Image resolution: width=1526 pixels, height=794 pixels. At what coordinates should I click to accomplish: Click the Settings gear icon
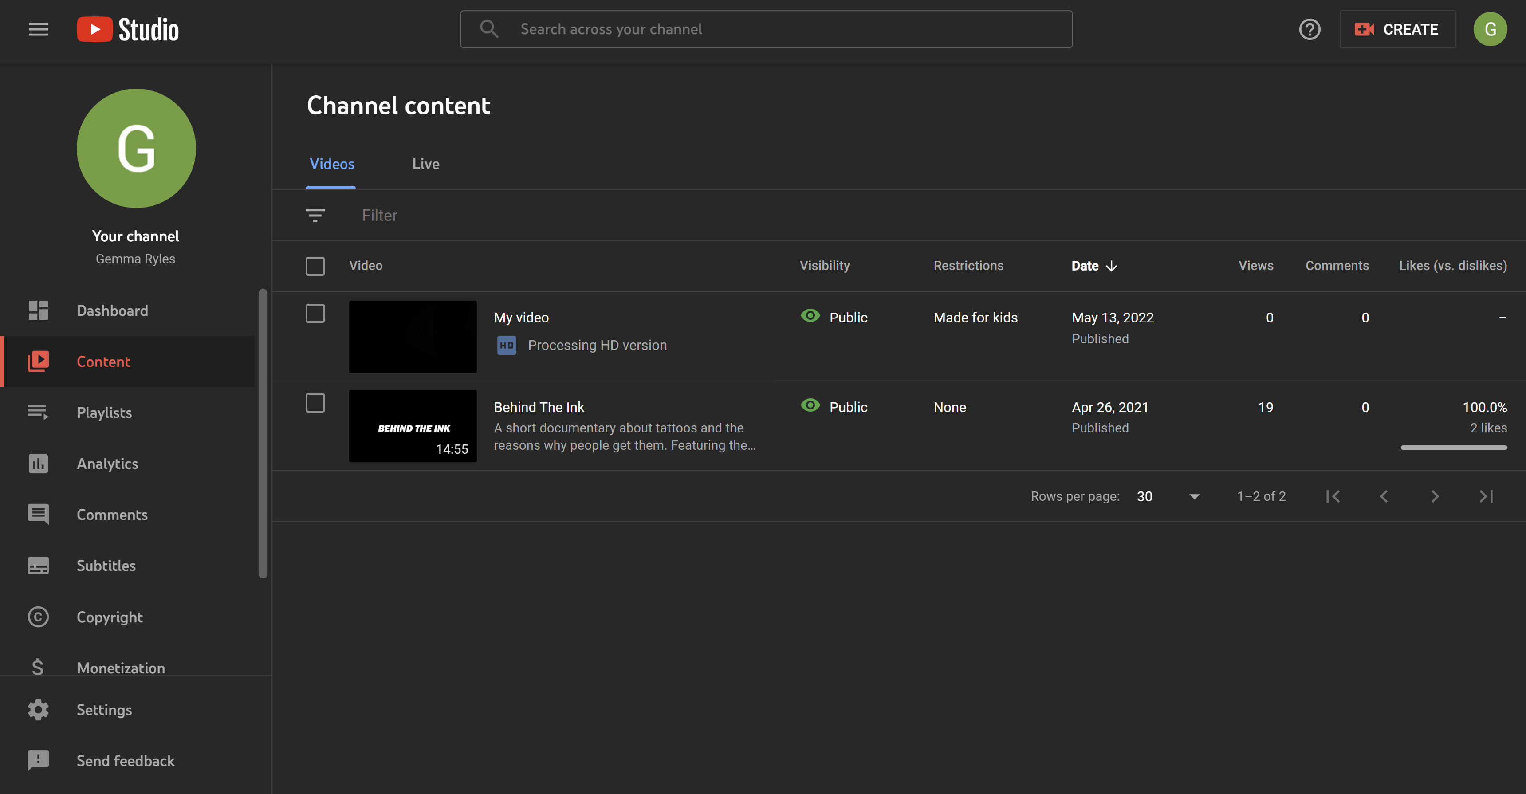click(x=39, y=710)
